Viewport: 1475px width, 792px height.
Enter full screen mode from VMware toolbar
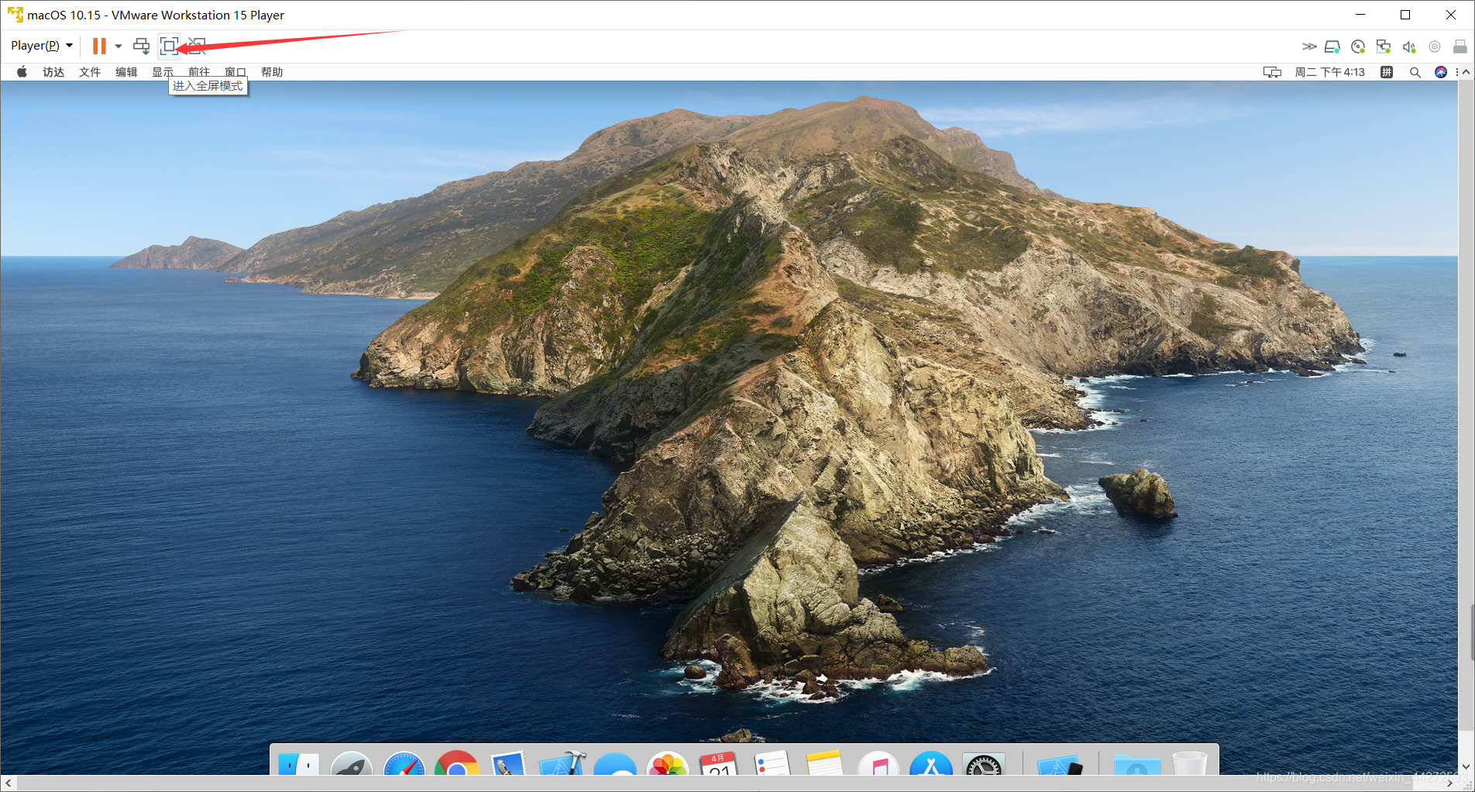[x=169, y=46]
